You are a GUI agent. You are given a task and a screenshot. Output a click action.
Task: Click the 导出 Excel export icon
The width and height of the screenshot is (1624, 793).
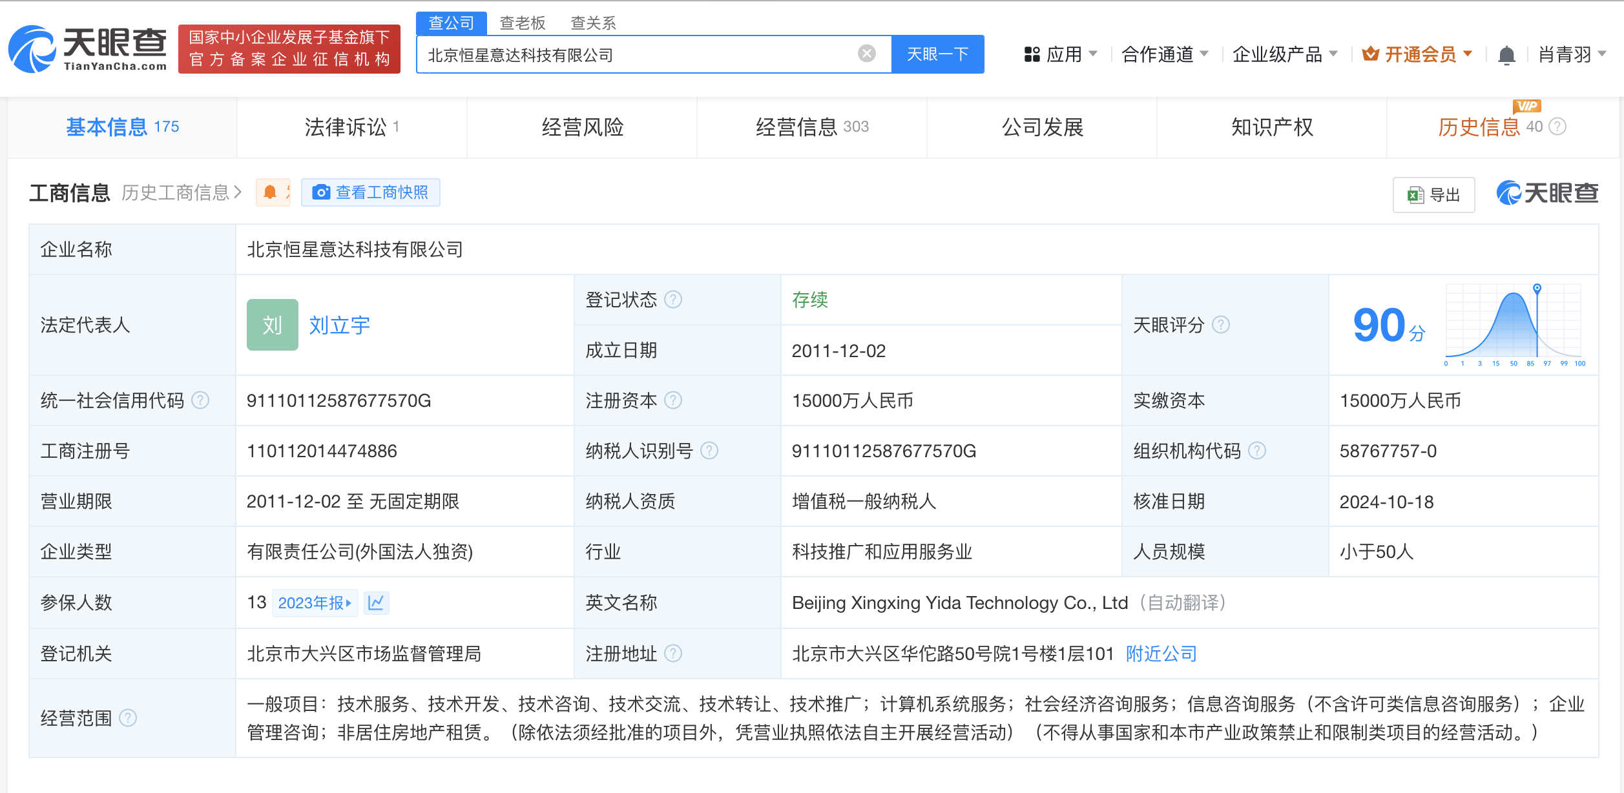pyautogui.click(x=1416, y=194)
